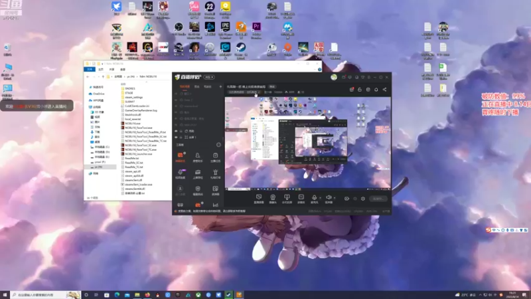Go up one folder in File Explorer
This screenshot has width=531, height=299.
pyautogui.click(x=103, y=76)
